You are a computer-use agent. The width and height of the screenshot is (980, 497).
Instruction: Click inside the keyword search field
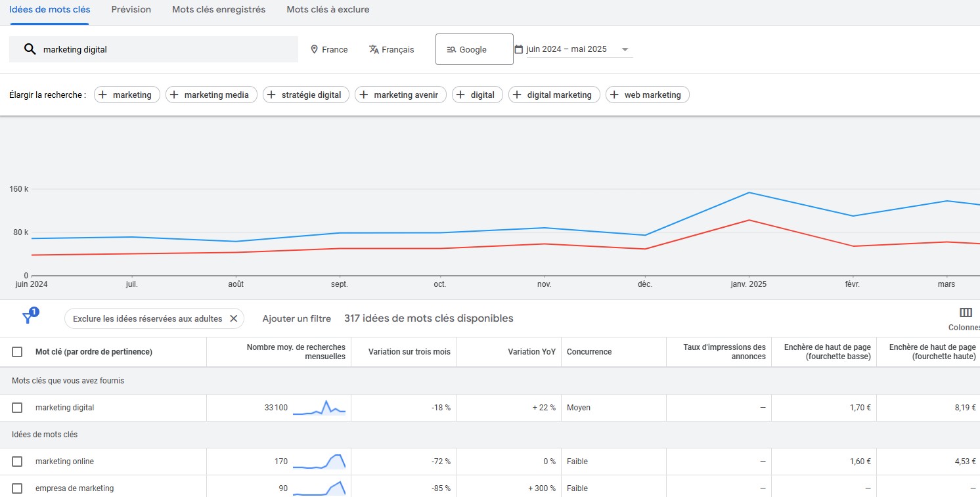[131, 49]
